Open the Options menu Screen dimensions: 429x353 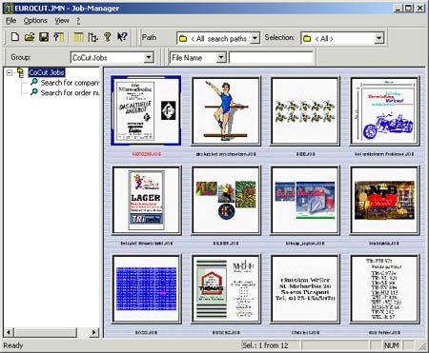(35, 21)
